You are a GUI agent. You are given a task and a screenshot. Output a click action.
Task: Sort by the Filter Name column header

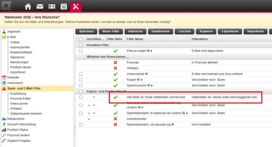pyautogui.click(x=135, y=39)
